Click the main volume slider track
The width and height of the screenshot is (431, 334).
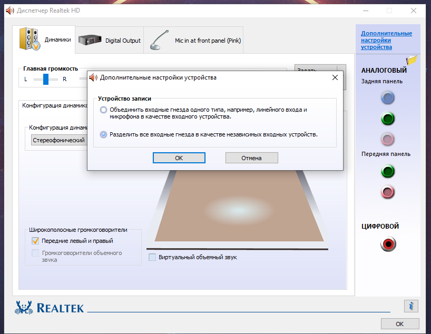pos(83,78)
